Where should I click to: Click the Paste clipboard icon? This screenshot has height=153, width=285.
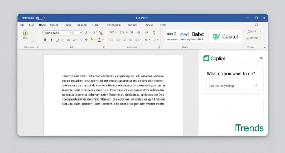[x=25, y=34]
